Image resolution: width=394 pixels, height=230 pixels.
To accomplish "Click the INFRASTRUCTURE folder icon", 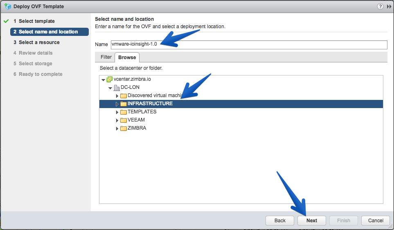I will click(x=124, y=104).
